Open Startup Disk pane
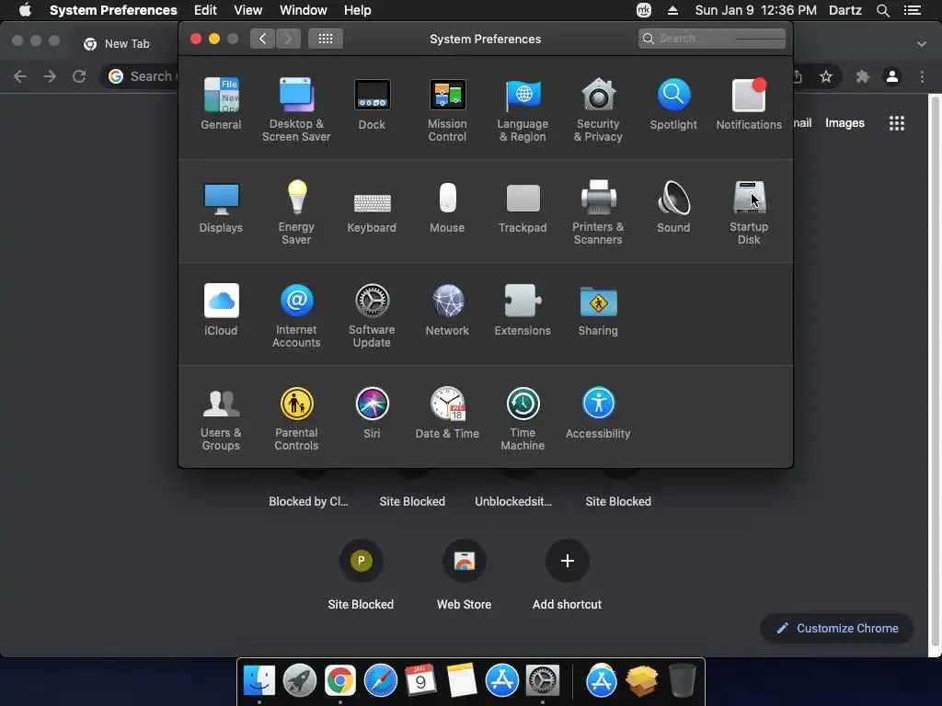942x706 pixels. (749, 212)
